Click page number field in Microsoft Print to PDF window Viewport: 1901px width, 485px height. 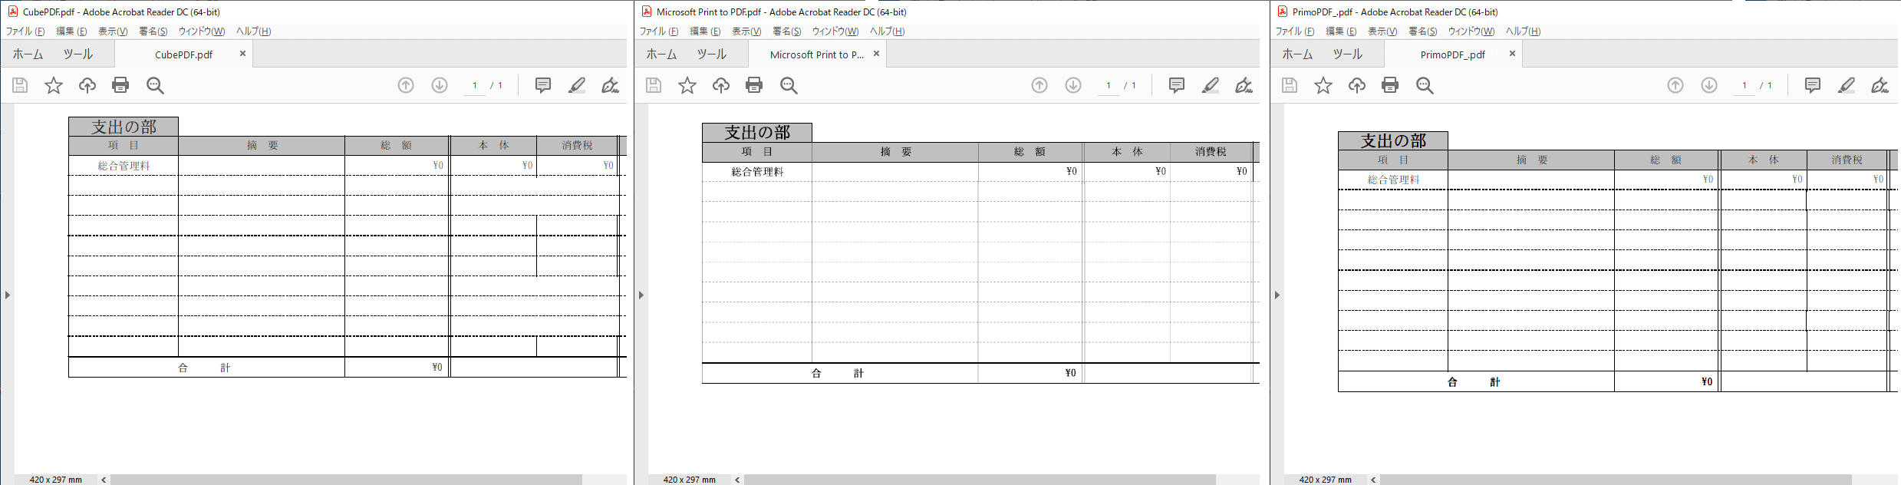tap(1108, 85)
